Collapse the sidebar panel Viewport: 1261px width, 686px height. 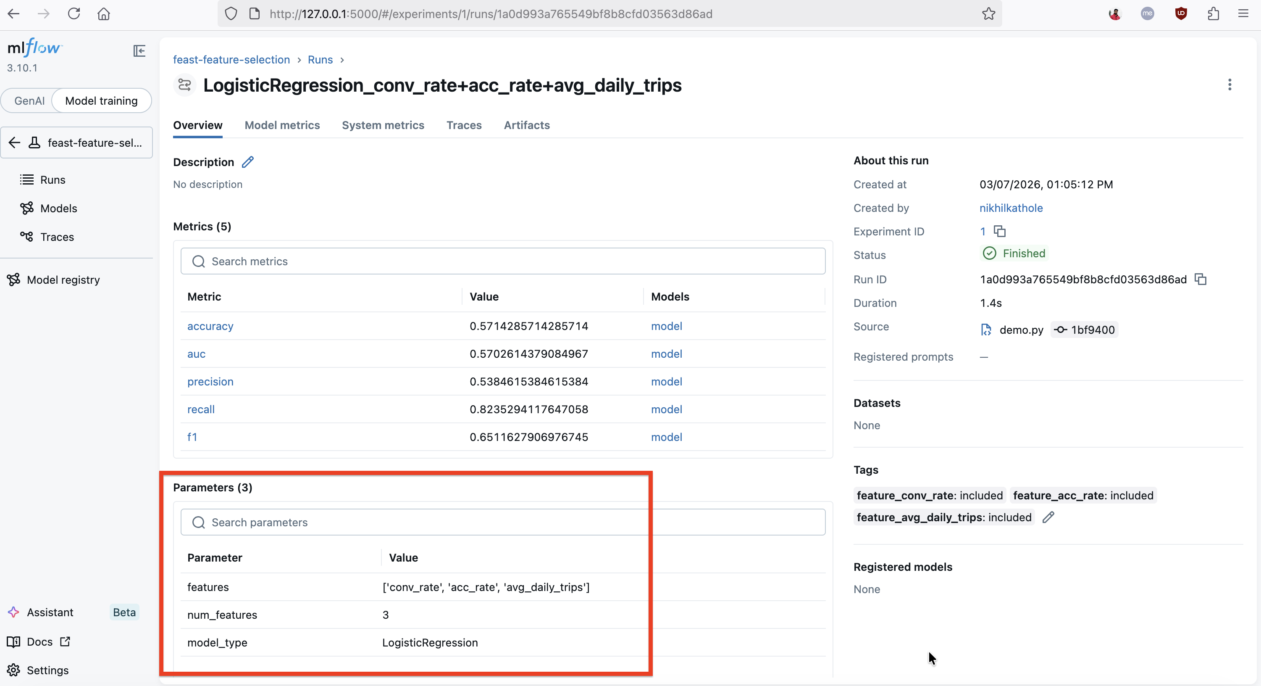coord(139,51)
